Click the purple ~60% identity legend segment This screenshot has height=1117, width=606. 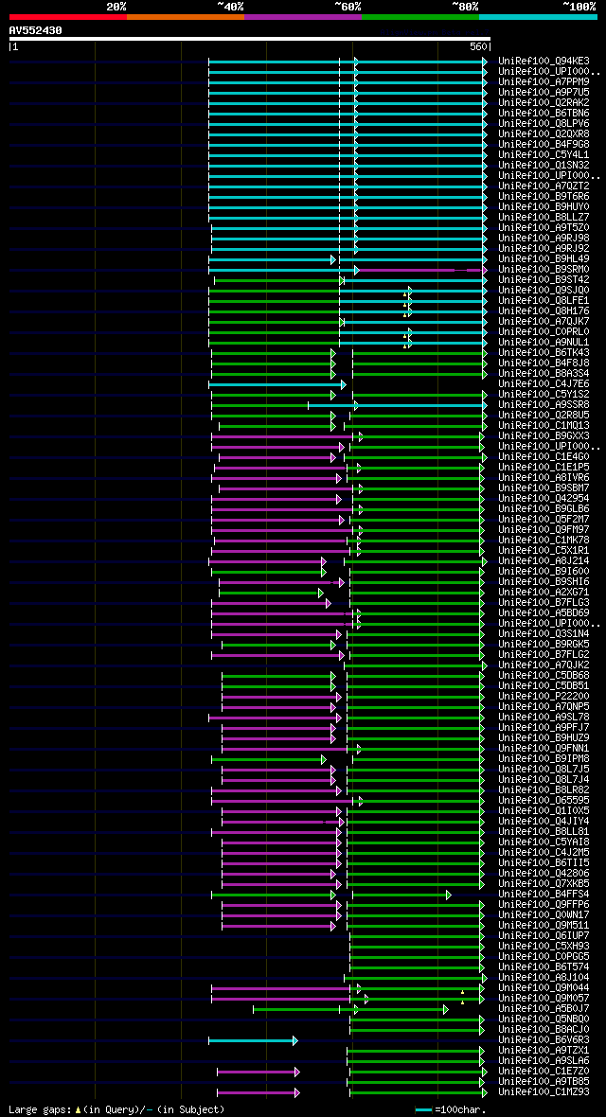(x=303, y=16)
